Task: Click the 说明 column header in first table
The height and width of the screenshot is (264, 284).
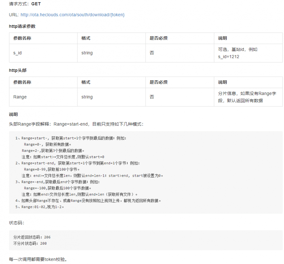Action: [222, 38]
